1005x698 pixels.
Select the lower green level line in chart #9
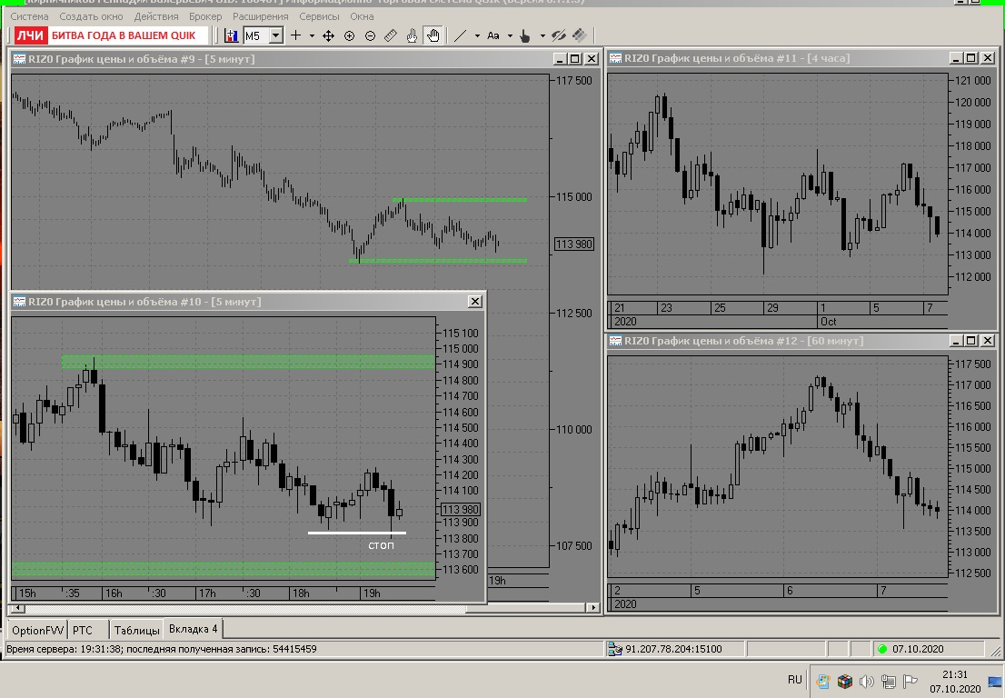pos(438,261)
